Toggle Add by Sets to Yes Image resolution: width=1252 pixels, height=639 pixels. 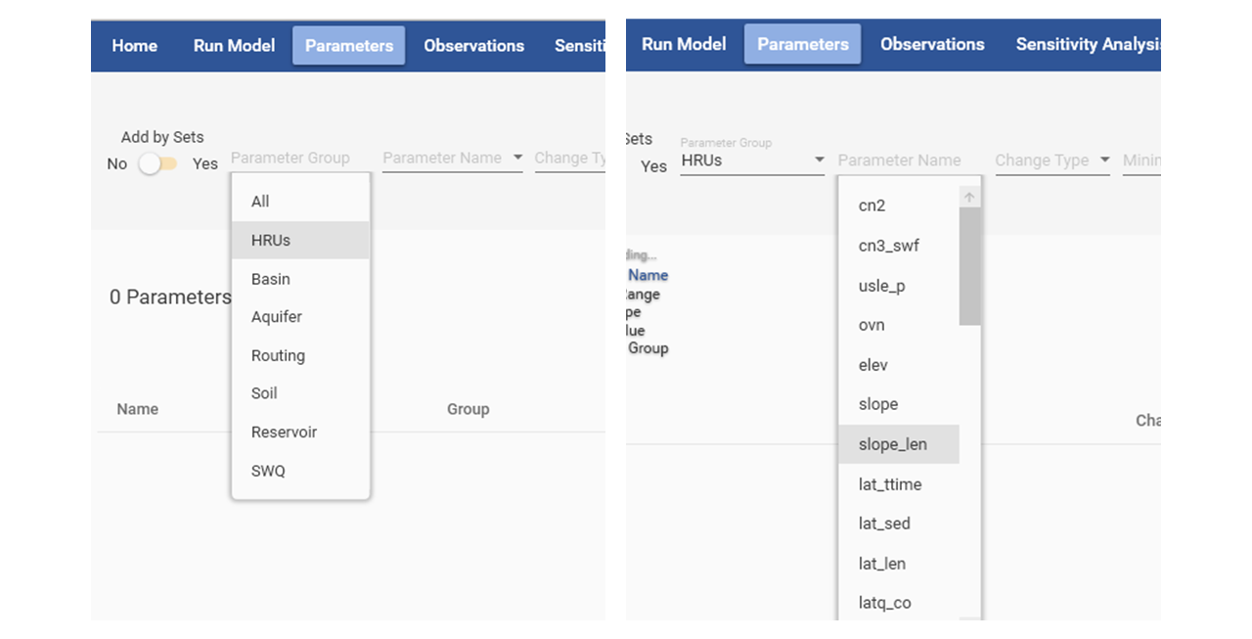[x=157, y=163]
